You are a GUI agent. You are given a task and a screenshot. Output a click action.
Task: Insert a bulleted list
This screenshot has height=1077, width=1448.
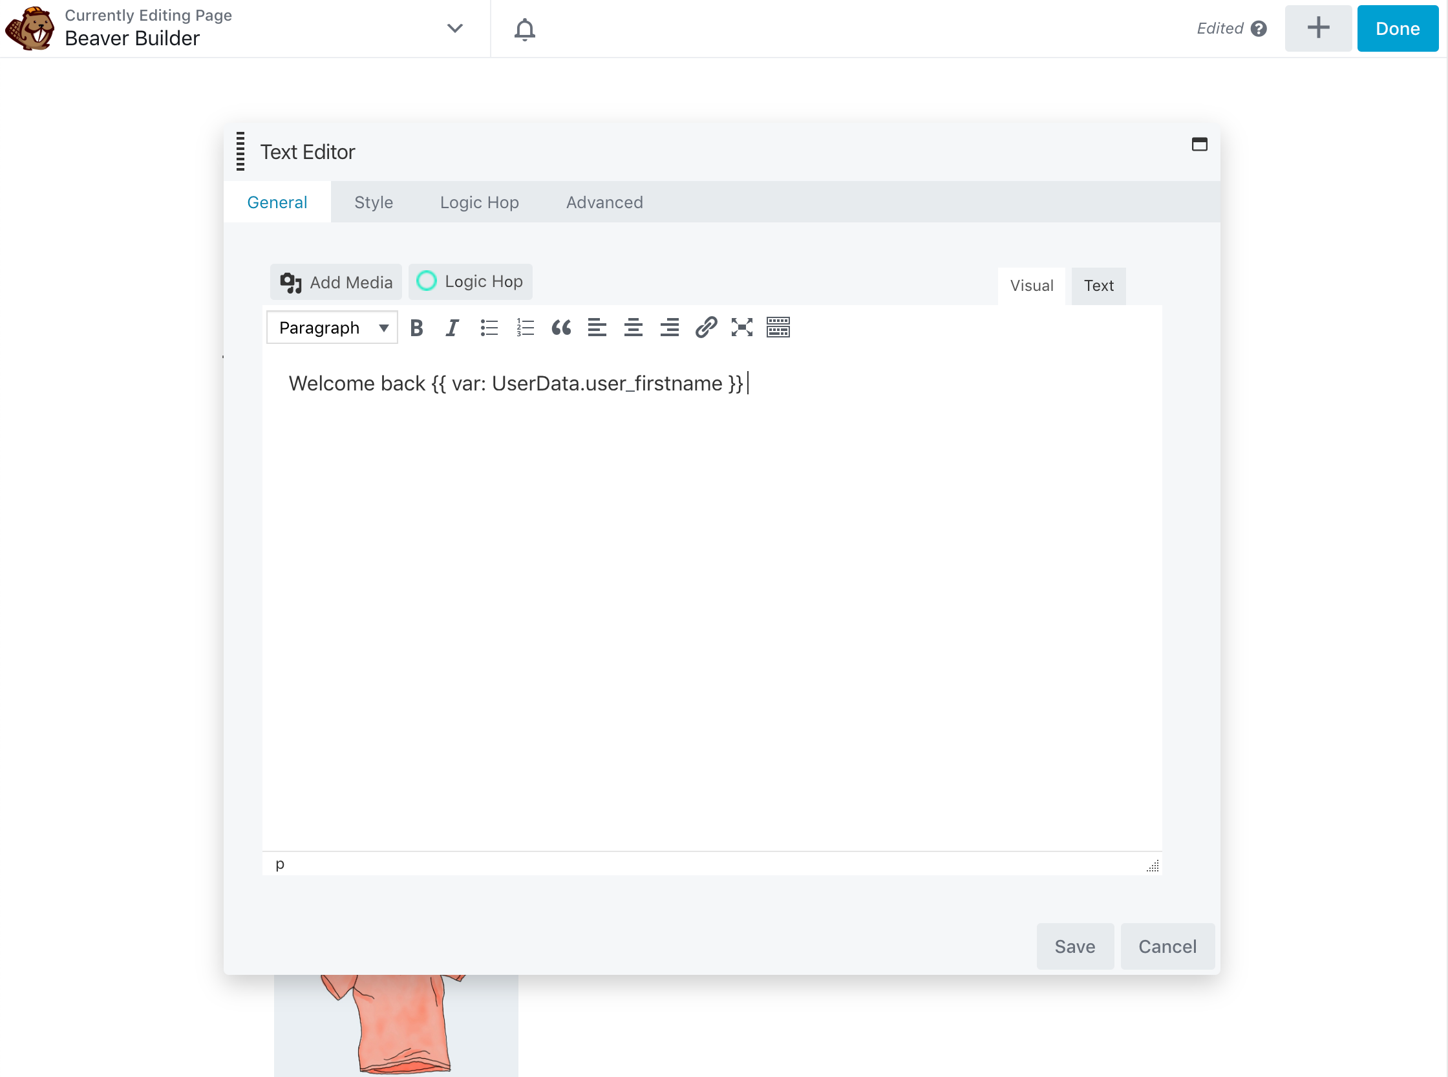tap(489, 327)
